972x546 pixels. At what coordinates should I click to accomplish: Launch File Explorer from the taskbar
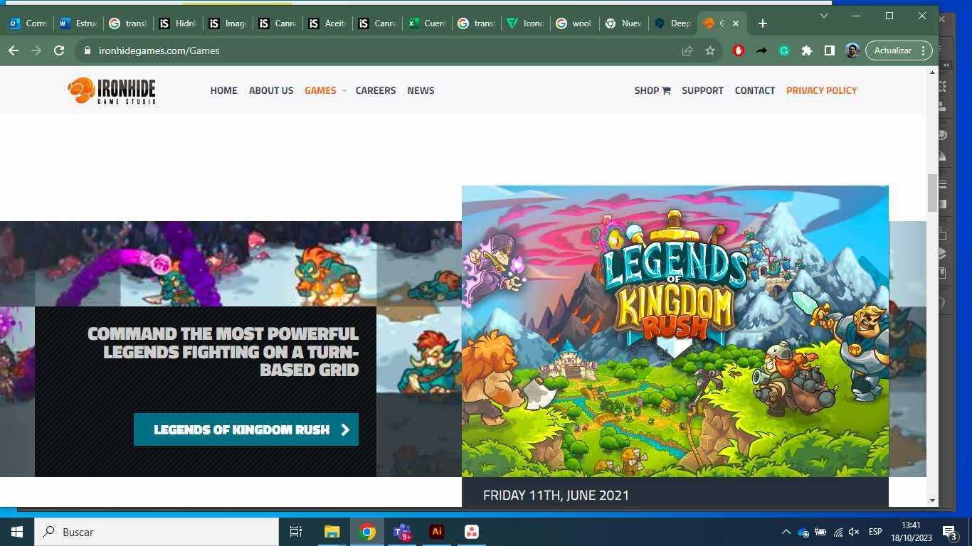pos(332,532)
